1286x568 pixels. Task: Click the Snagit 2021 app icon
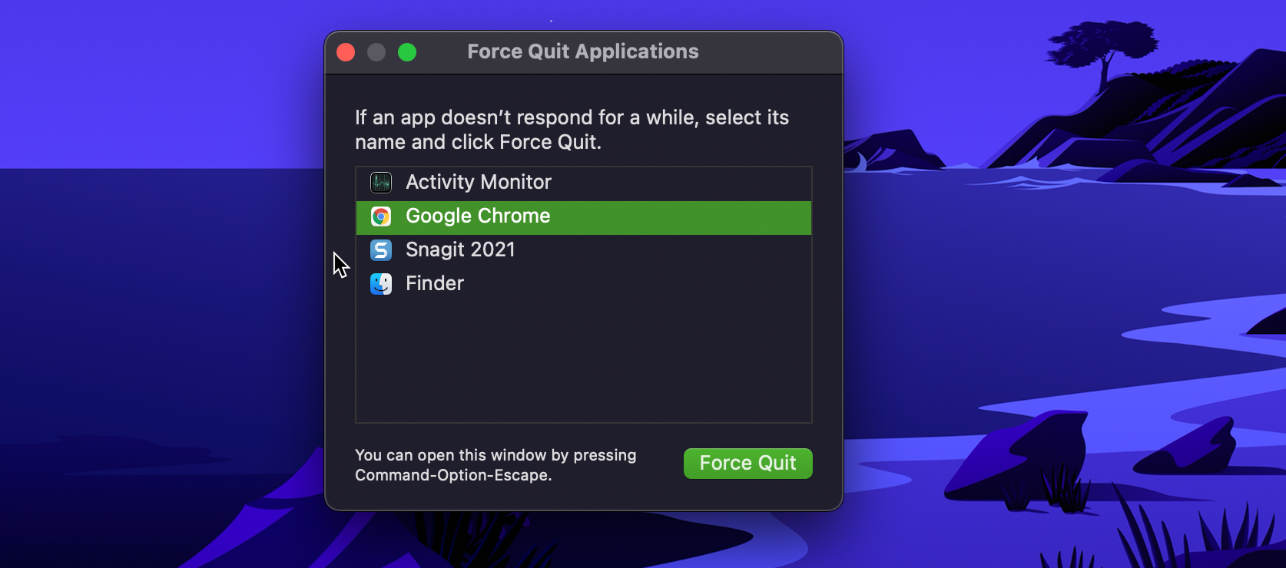pos(380,249)
